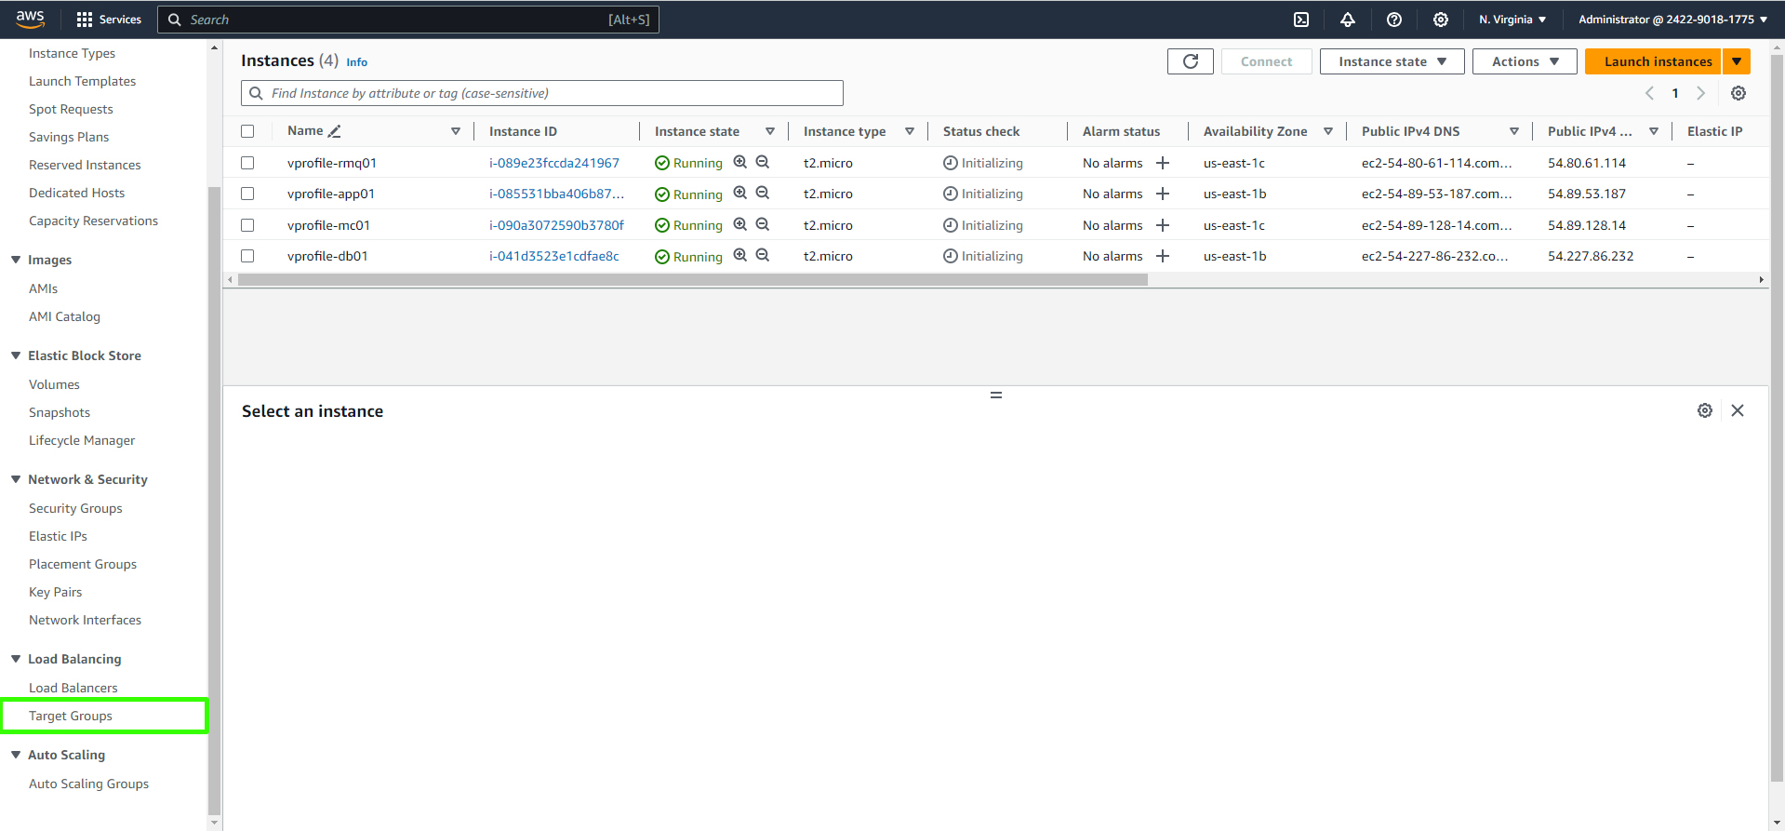Screen dimensions: 1785x831
Task: Open Key Pairs in sidebar
Action: point(55,592)
